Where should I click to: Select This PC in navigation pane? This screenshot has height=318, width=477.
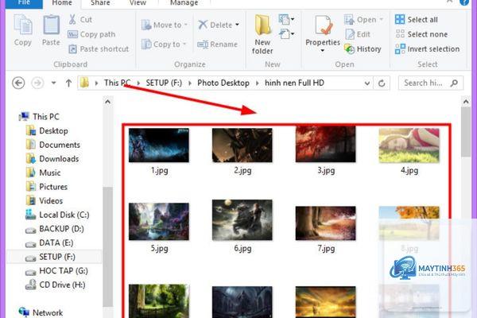tap(39, 117)
